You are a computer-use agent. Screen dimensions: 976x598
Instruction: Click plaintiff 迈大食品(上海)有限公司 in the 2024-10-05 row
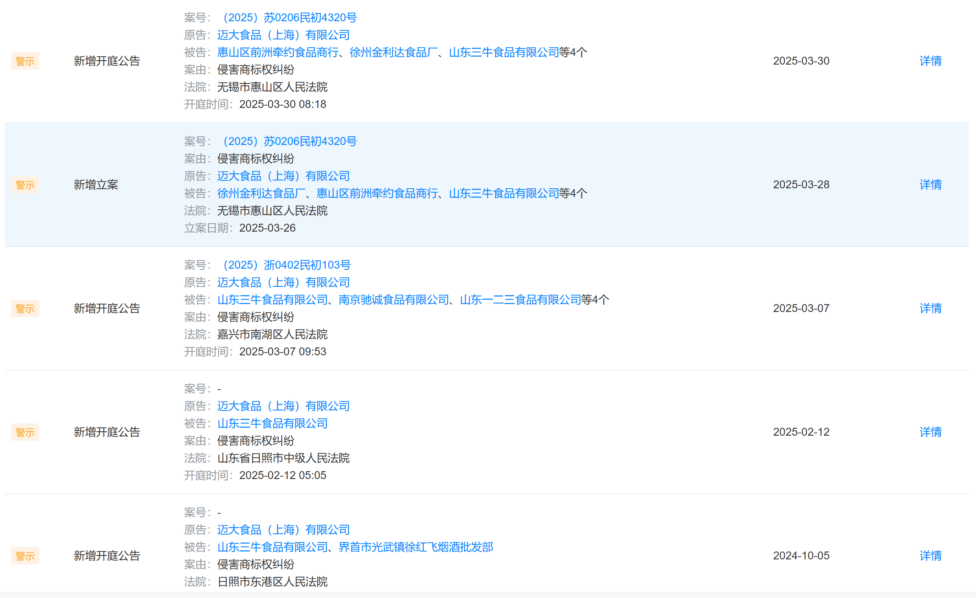pyautogui.click(x=283, y=529)
